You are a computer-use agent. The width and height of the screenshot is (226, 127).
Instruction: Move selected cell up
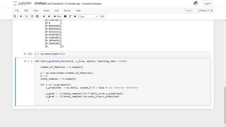coord(44,17)
